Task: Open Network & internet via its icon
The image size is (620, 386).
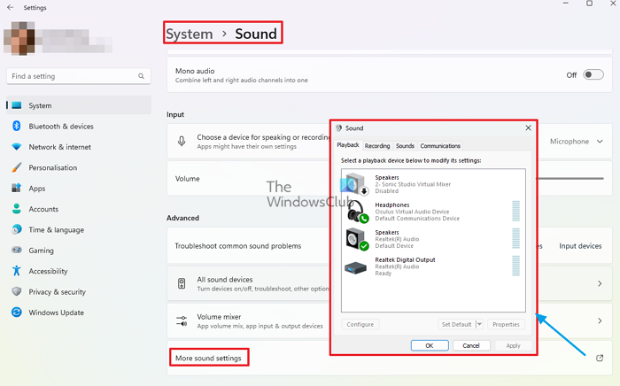Action: 16,147
